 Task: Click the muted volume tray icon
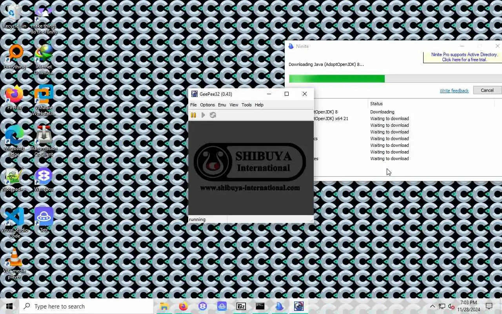click(x=451, y=306)
